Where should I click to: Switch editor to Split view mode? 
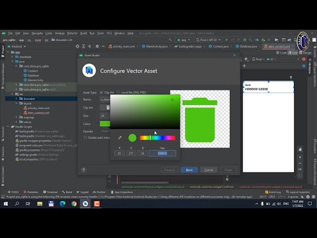coord(293,53)
